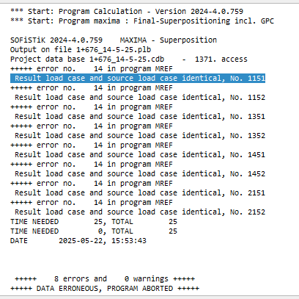Click the first 'error no. 14 in program MREF' line
The image size is (299, 299).
(x=92, y=68)
